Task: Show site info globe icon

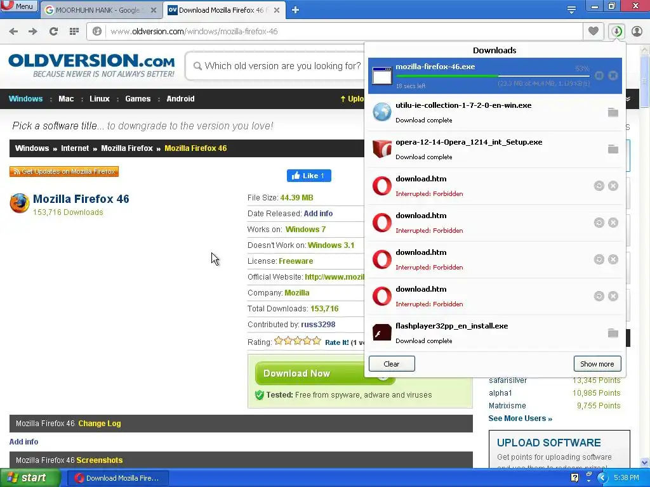Action: point(97,32)
